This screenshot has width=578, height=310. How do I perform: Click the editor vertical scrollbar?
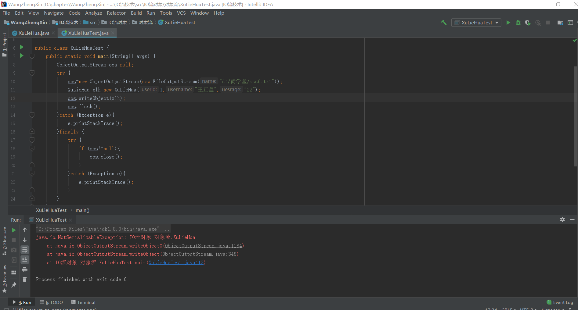(576, 116)
